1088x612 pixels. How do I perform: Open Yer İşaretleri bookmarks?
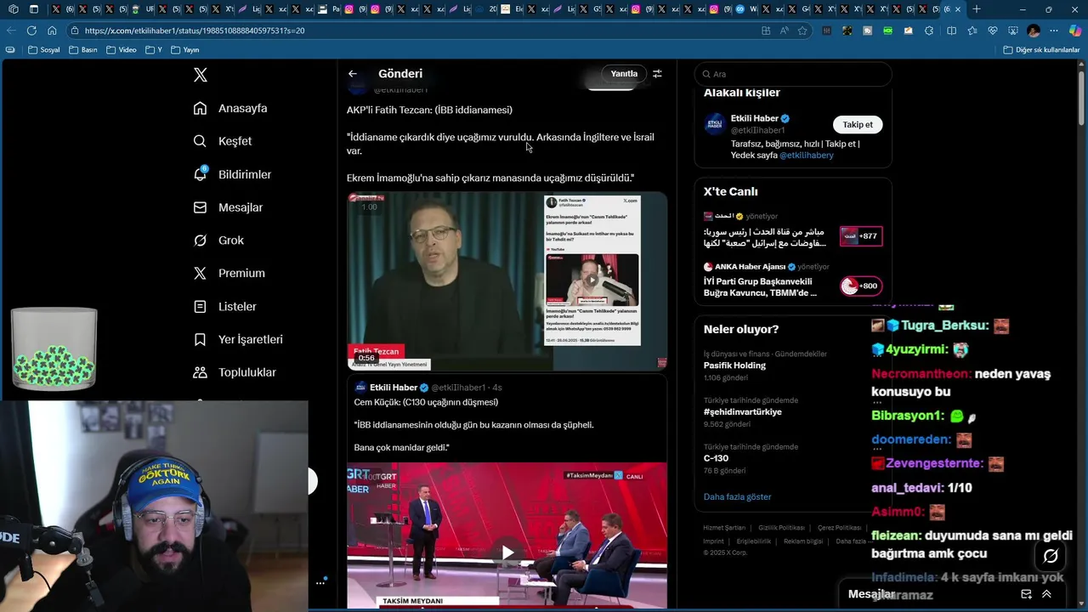pos(238,339)
